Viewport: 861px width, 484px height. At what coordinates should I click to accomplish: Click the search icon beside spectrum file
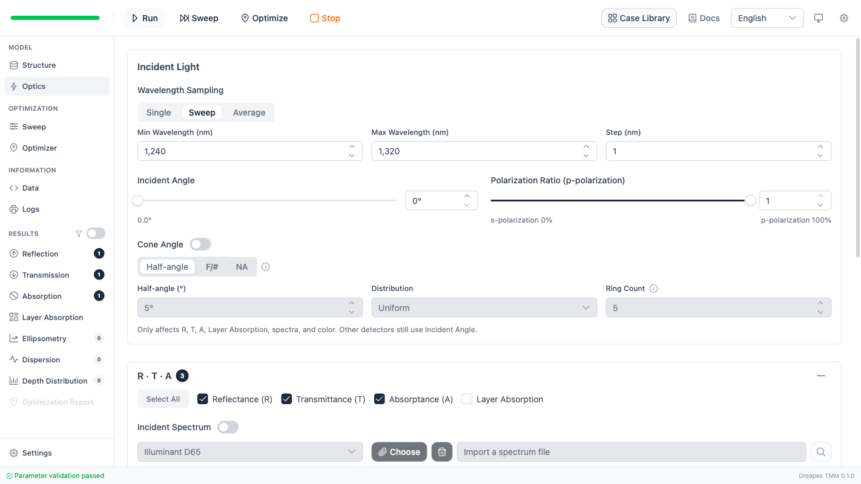(x=820, y=452)
